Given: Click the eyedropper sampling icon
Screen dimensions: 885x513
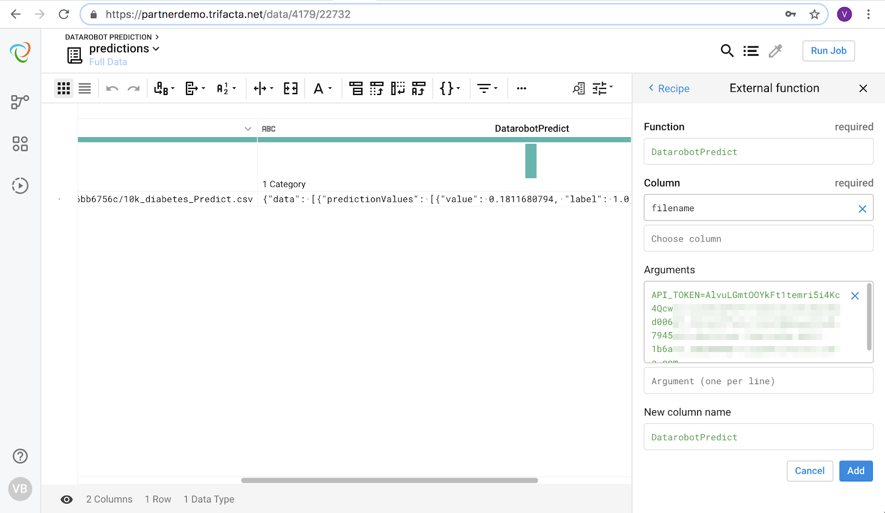Looking at the screenshot, I should pos(775,51).
